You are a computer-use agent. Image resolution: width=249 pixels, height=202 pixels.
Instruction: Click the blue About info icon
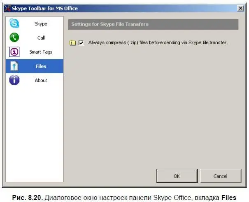[14, 80]
